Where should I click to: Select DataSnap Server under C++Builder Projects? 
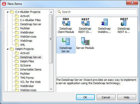[31, 24]
